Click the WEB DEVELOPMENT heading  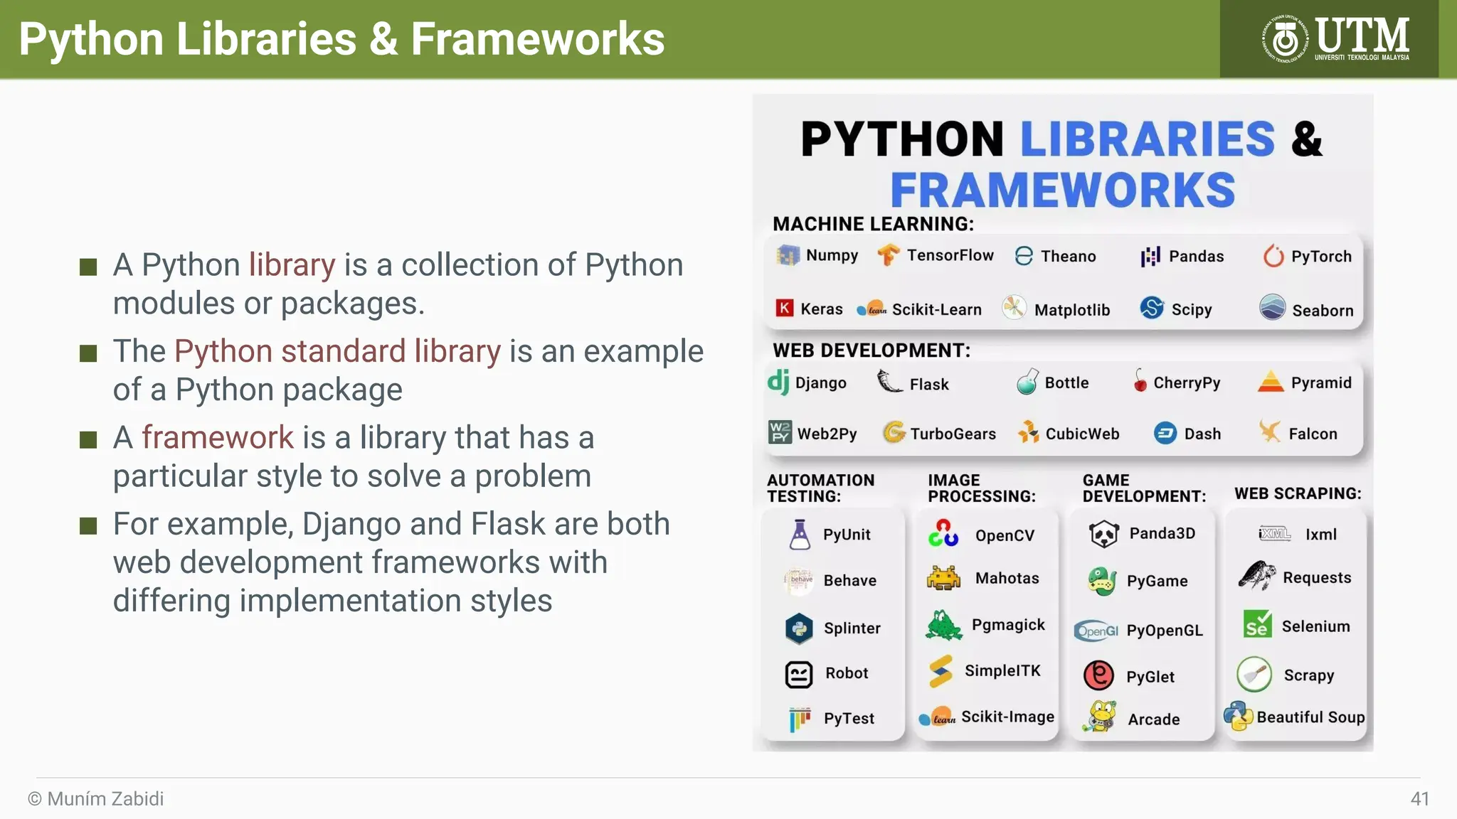872,350
